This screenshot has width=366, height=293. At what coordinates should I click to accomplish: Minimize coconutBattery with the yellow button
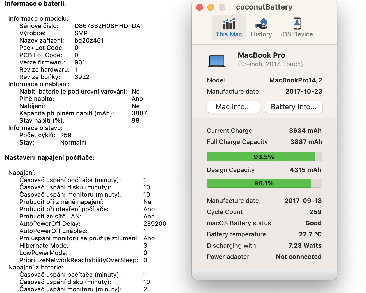coord(211,7)
